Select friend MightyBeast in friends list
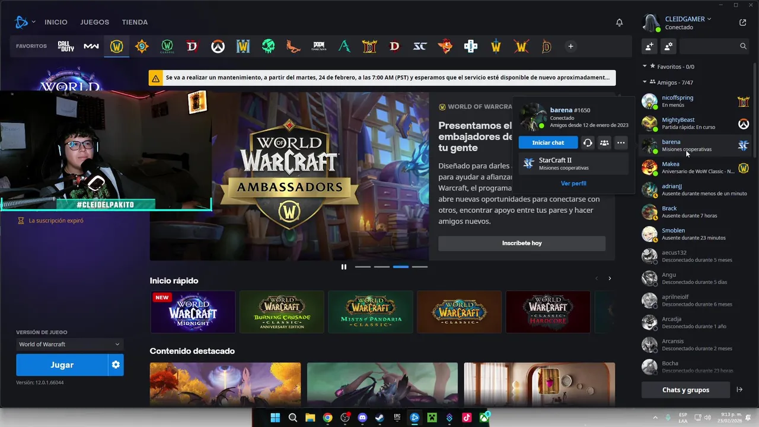 click(x=696, y=123)
